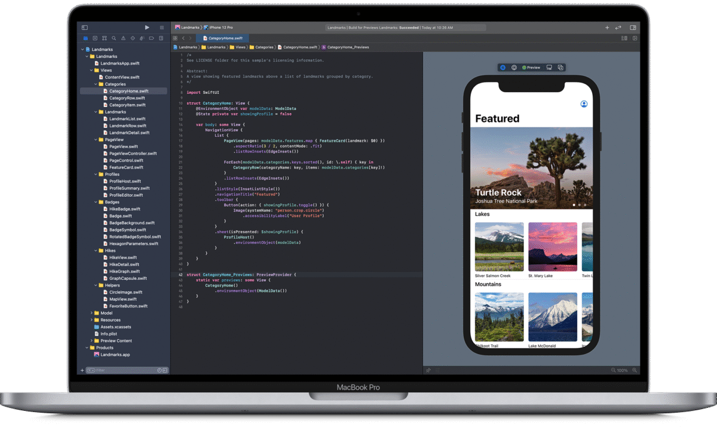
Task: Open LandmarkDetail.swift file
Action: 125,133
